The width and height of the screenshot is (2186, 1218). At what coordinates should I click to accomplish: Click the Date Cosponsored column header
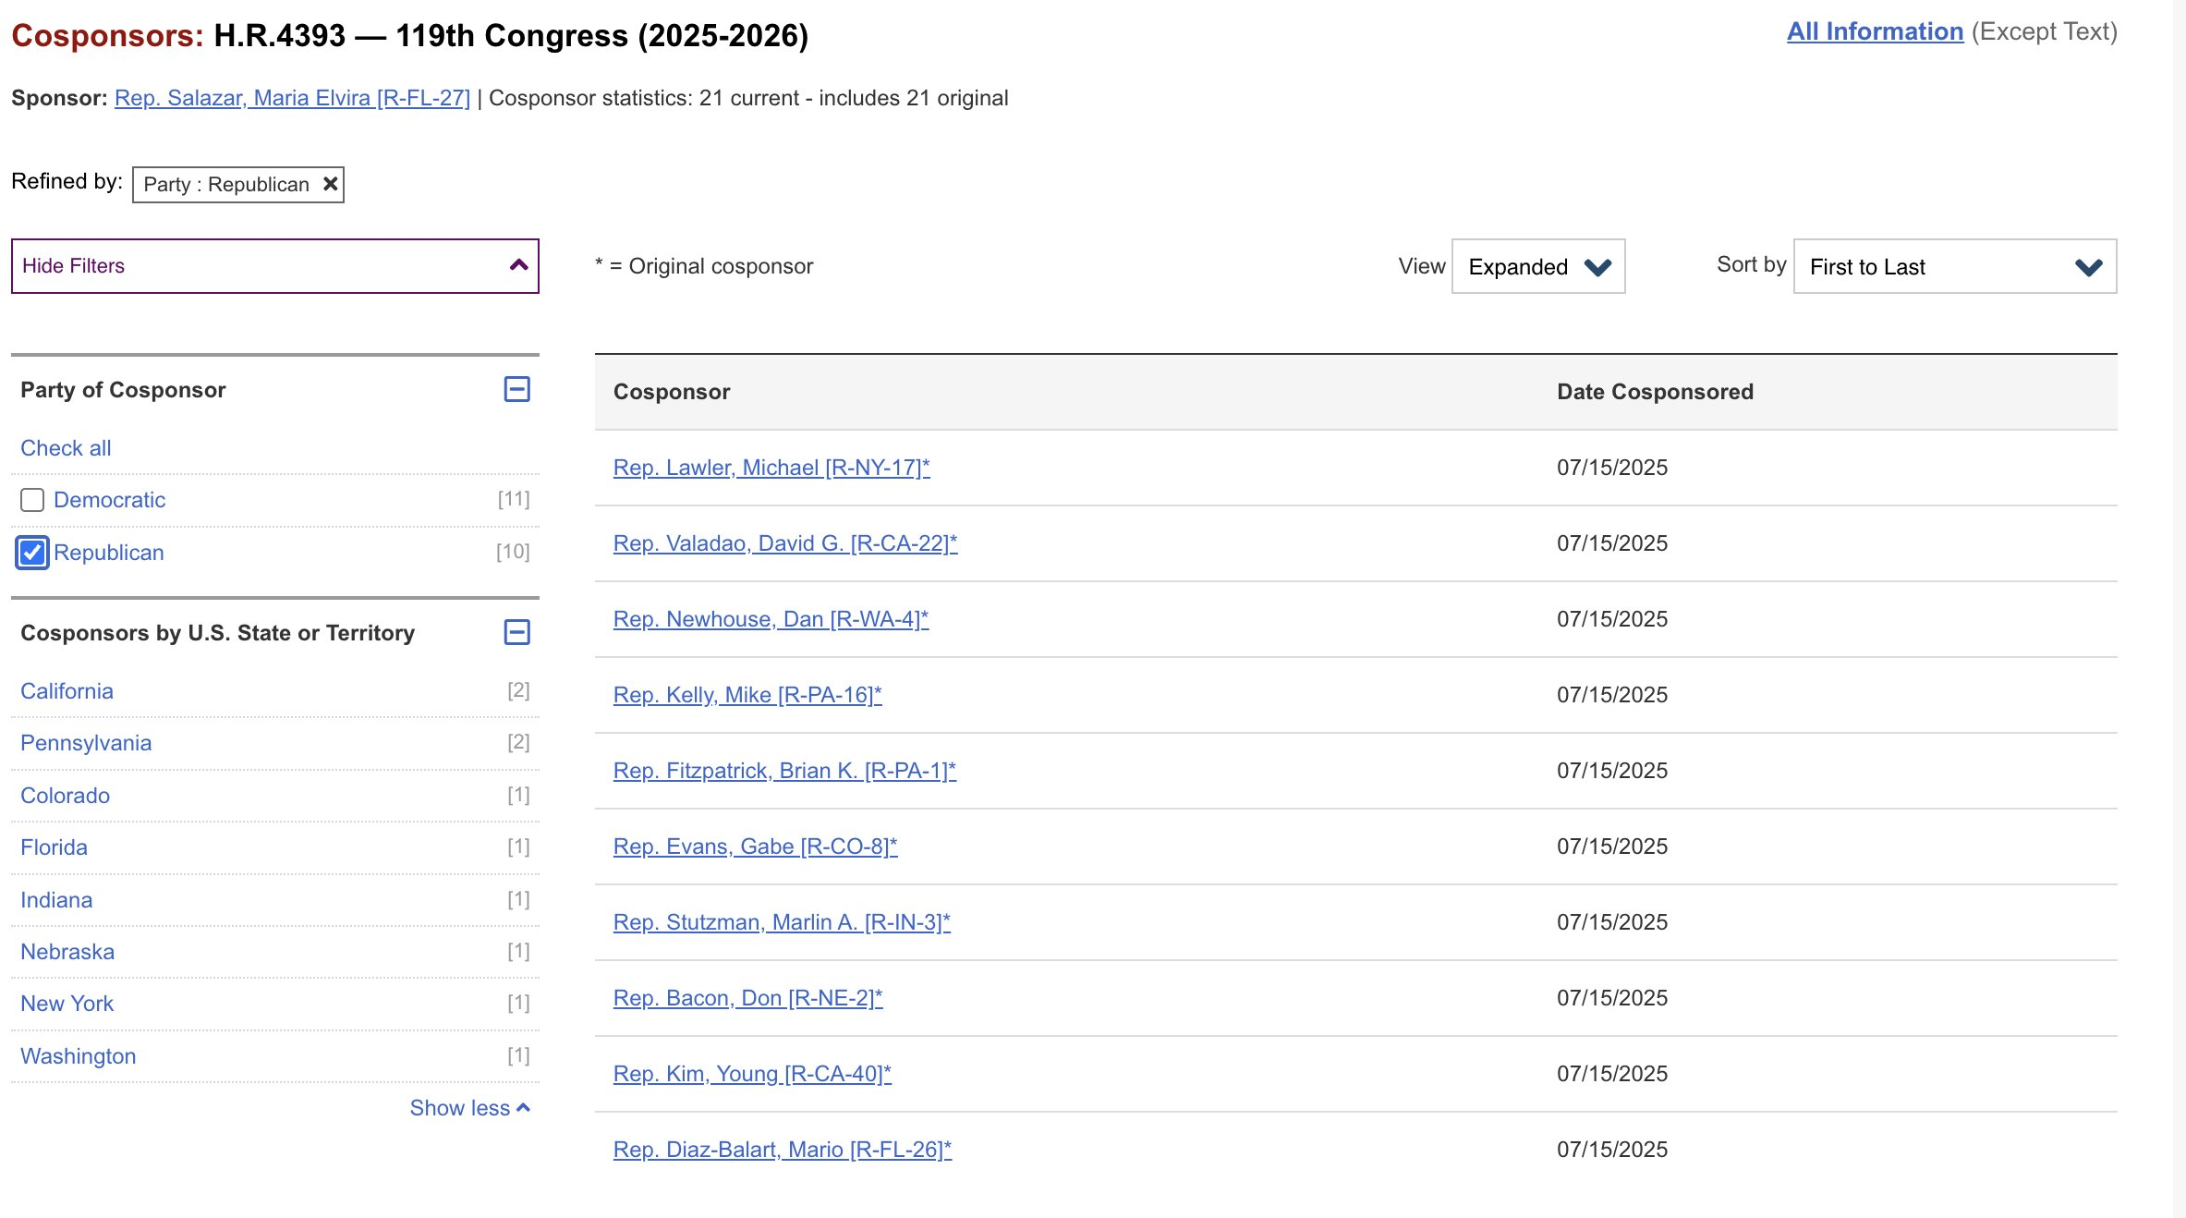[1655, 392]
